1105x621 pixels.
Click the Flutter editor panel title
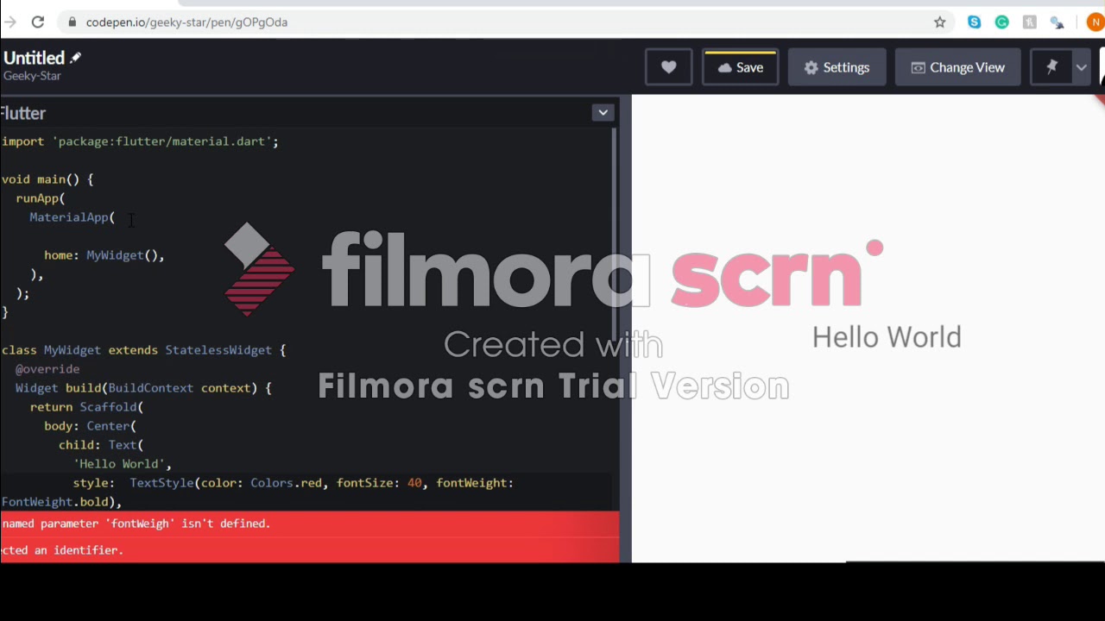[x=22, y=113]
